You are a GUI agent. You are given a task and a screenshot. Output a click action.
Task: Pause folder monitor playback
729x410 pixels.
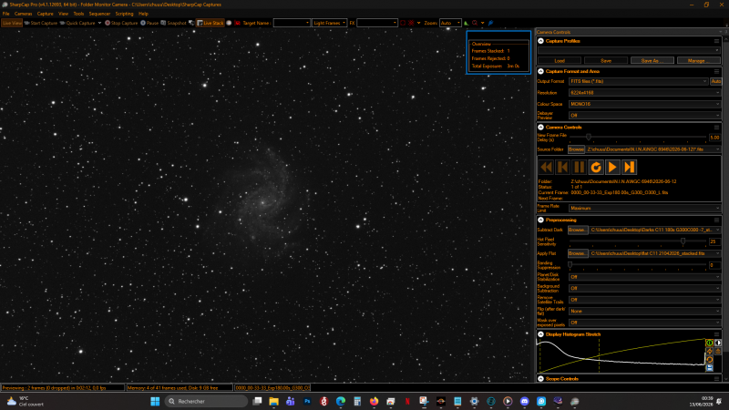click(x=580, y=167)
